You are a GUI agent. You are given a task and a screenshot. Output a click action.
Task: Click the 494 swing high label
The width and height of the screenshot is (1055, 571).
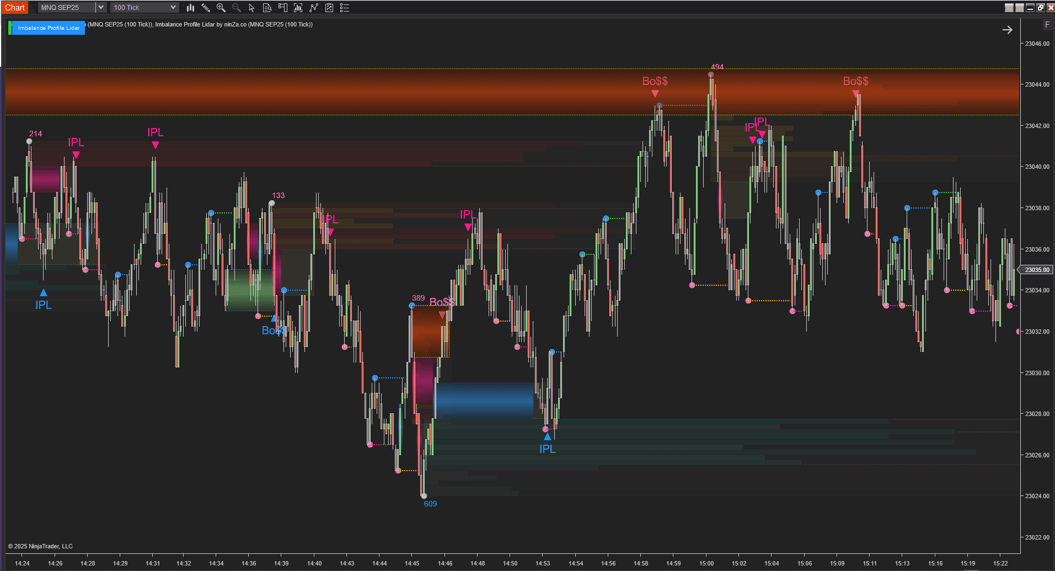(717, 67)
